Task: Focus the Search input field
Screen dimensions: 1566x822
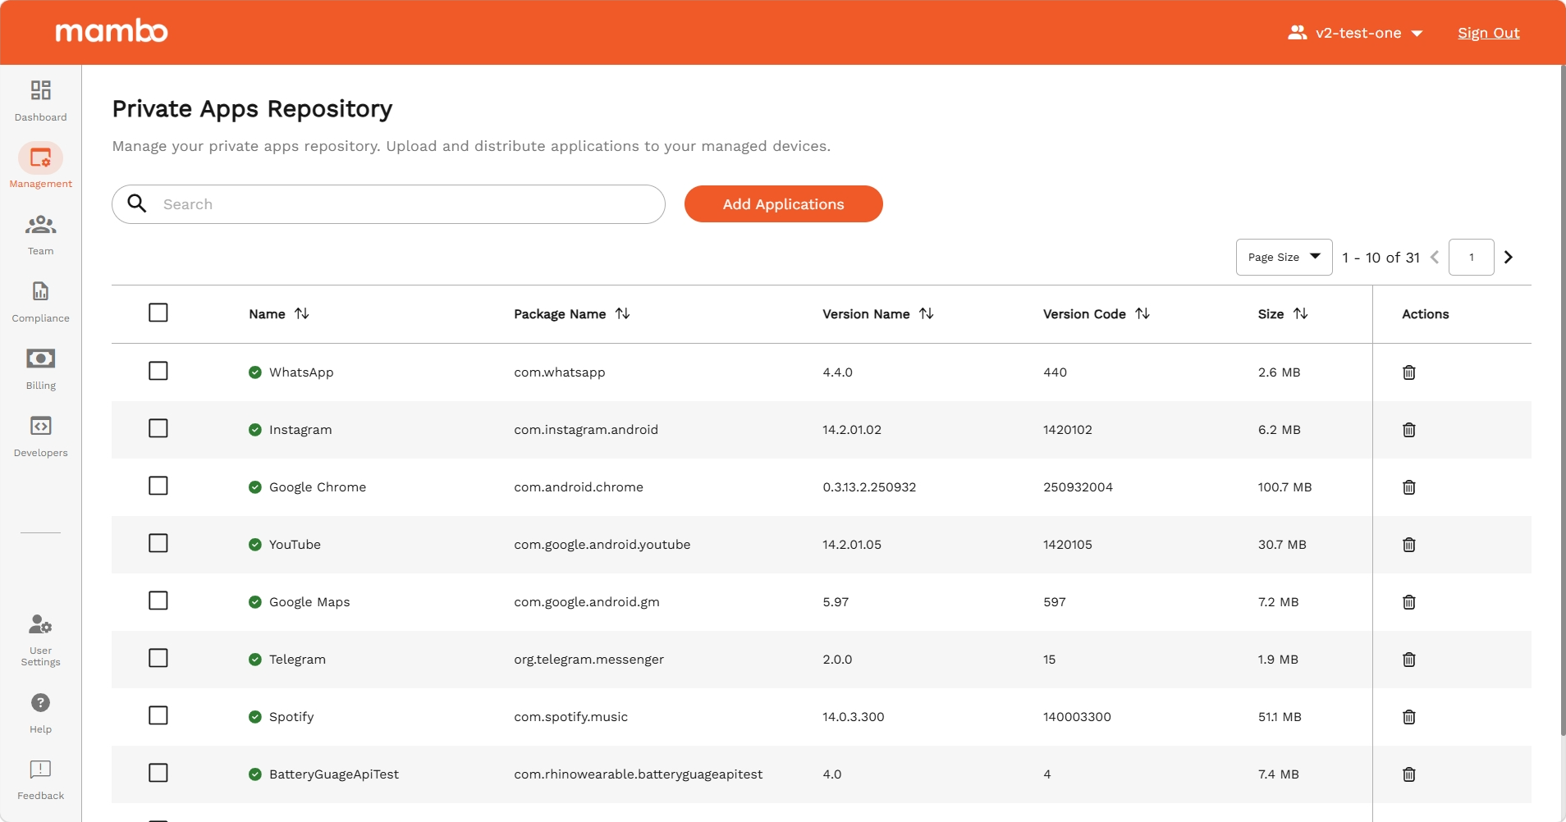Action: pos(388,204)
